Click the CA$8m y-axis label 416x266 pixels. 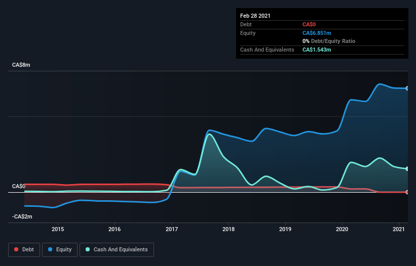[x=21, y=65]
